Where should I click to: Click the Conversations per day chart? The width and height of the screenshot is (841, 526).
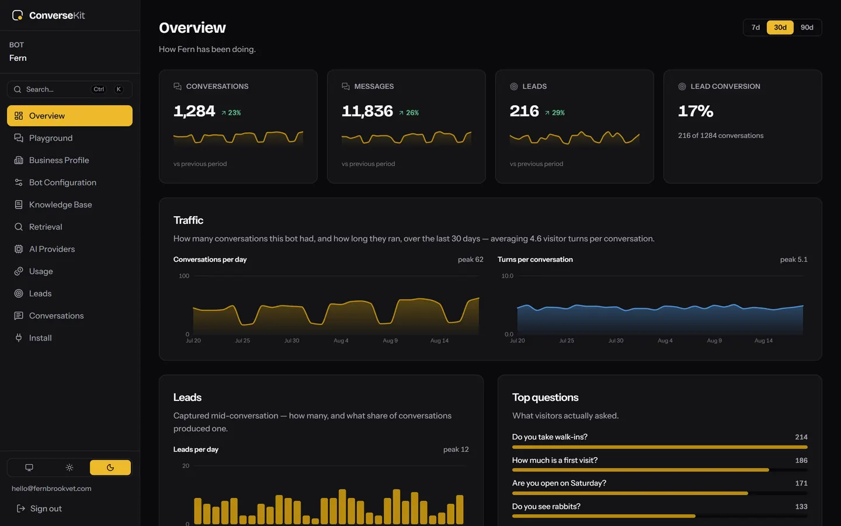click(x=328, y=307)
